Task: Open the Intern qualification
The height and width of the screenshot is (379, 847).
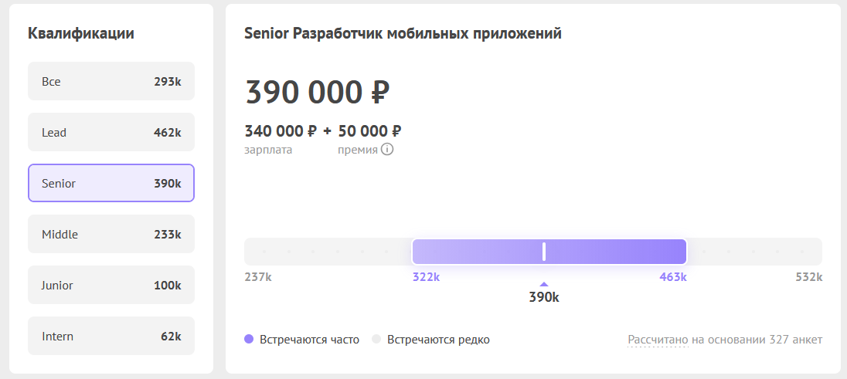Action: (111, 336)
